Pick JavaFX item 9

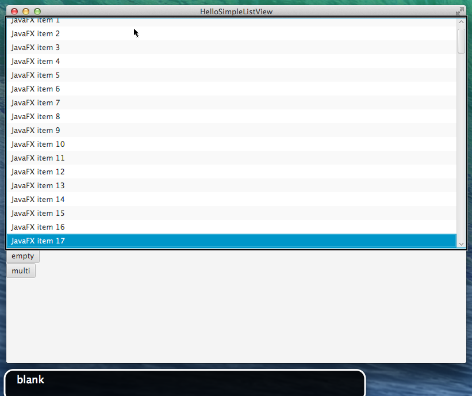(x=36, y=130)
